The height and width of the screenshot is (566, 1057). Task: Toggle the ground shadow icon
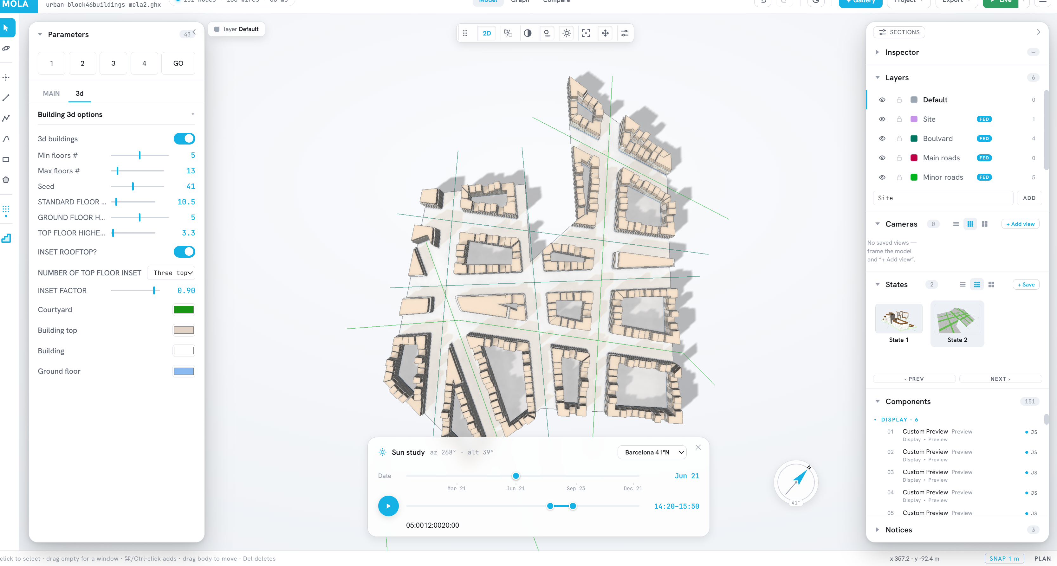(x=547, y=33)
